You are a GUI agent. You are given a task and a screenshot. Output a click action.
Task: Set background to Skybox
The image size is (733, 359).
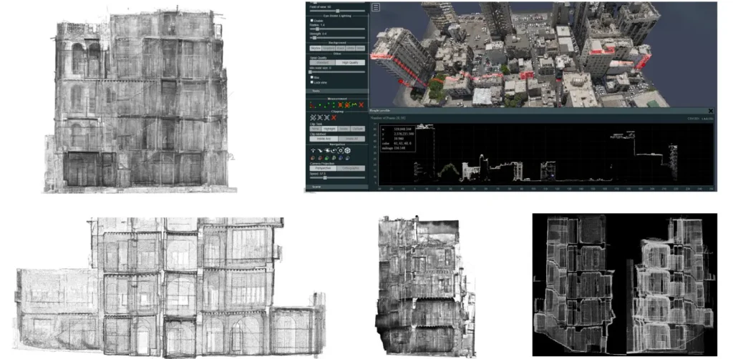point(315,48)
